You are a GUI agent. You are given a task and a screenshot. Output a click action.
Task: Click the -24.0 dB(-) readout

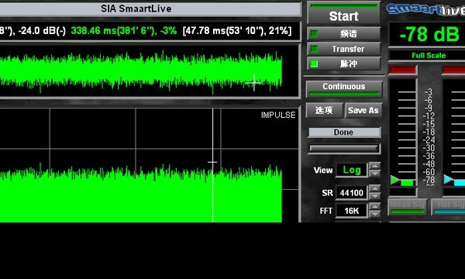[42, 30]
